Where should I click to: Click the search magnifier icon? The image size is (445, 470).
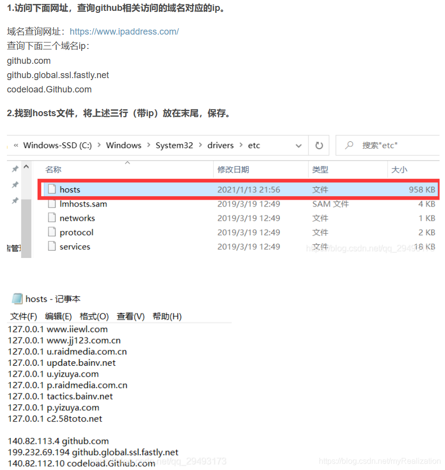click(349, 145)
